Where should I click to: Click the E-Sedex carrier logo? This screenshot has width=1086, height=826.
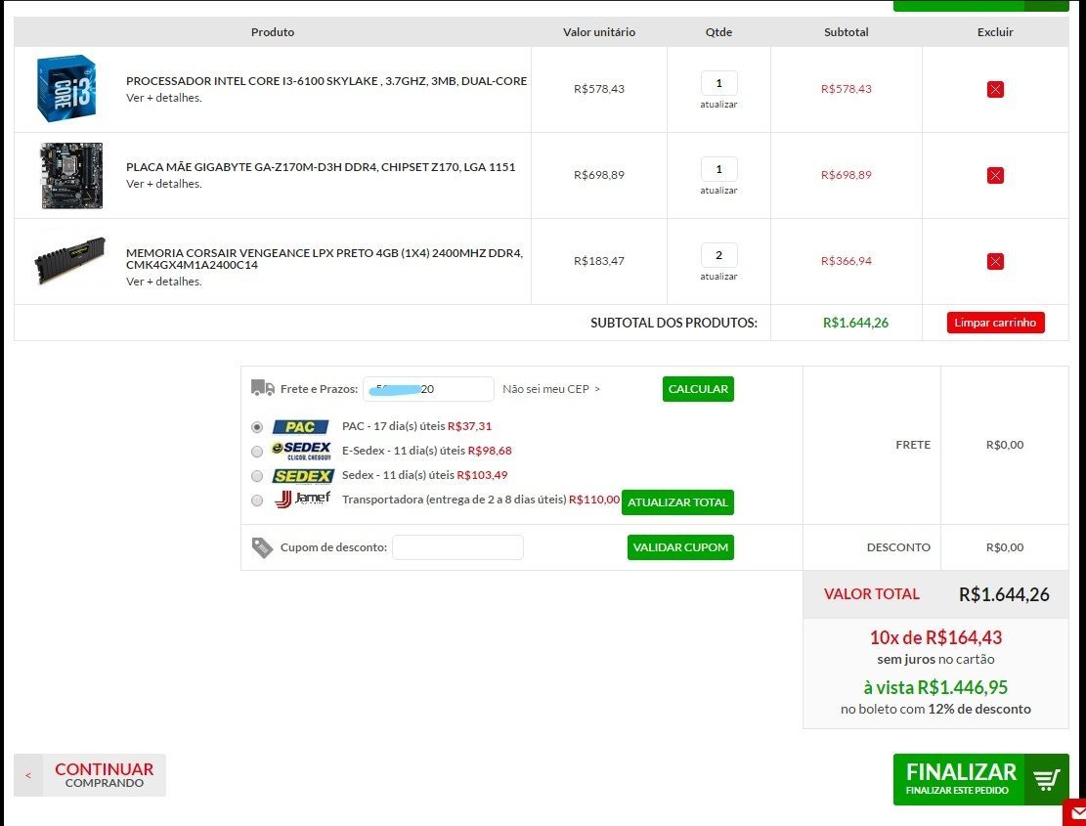coord(301,451)
